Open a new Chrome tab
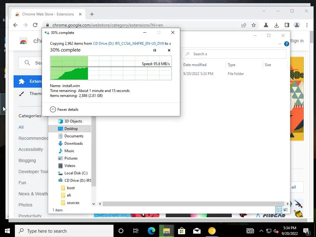This screenshot has width=316, height=237. [x=92, y=14]
